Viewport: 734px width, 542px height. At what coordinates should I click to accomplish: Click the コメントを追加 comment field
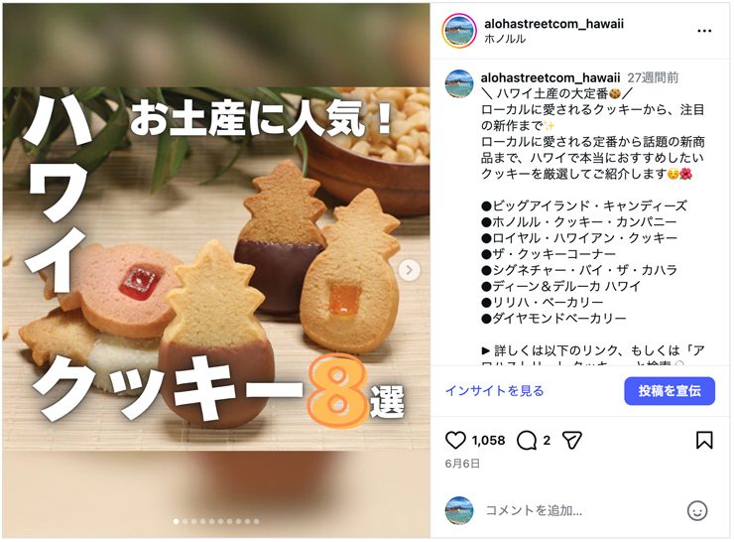[580, 510]
